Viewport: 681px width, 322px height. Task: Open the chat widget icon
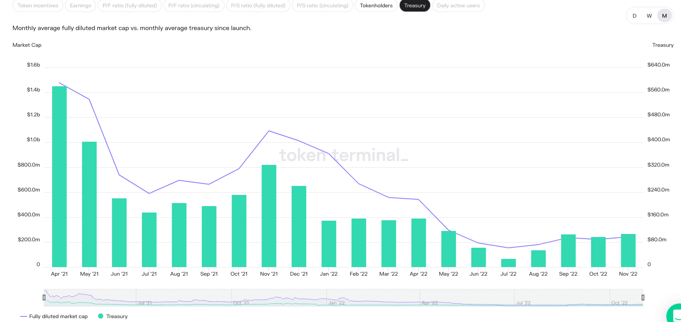(675, 313)
